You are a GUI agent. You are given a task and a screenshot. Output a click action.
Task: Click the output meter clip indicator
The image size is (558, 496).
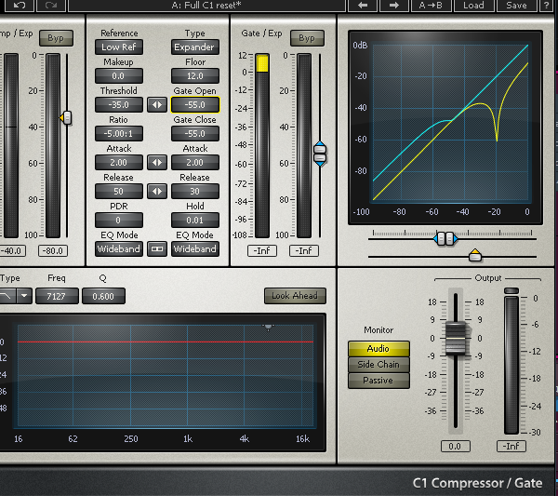511,291
